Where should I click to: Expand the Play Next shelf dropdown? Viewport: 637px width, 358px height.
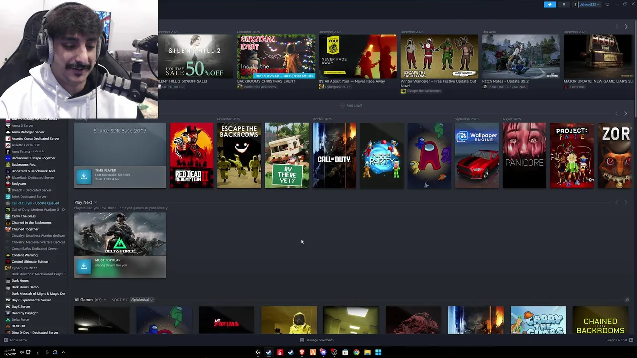[95, 202]
